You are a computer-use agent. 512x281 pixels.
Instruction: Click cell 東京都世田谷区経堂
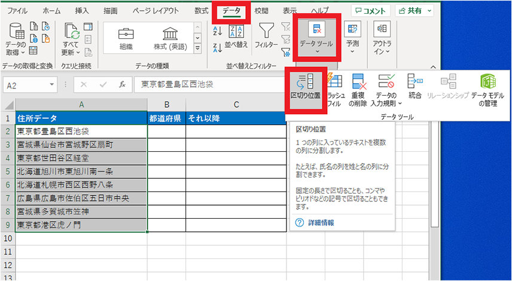click(x=81, y=158)
